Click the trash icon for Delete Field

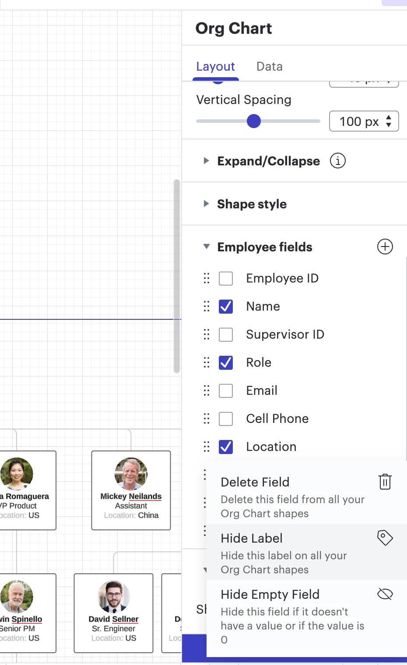(385, 482)
